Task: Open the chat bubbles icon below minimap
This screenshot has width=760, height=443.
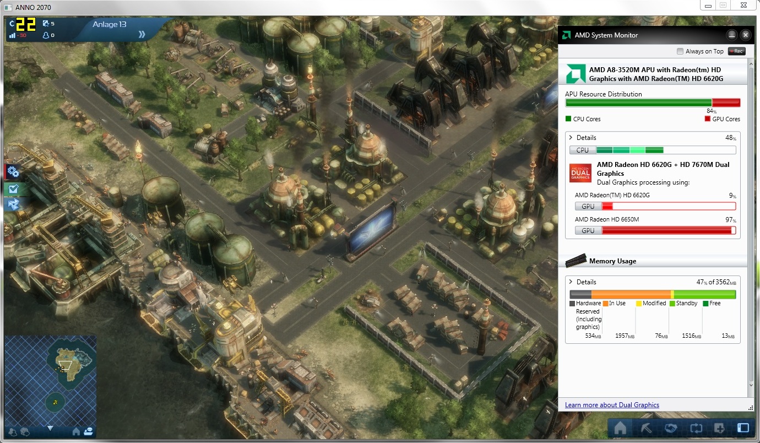Action: [x=25, y=431]
